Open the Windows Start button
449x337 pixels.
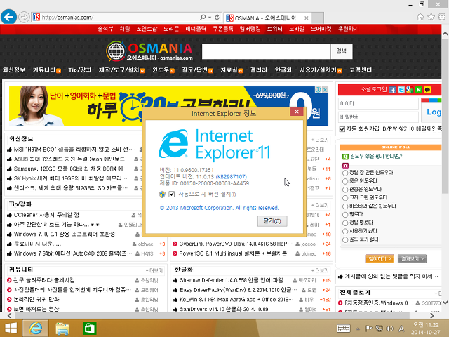11,328
